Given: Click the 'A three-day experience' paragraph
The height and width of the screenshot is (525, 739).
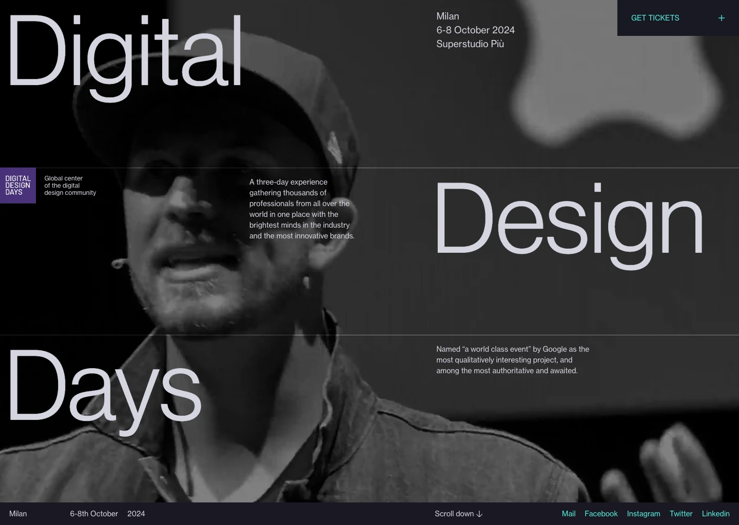Looking at the screenshot, I should point(302,209).
